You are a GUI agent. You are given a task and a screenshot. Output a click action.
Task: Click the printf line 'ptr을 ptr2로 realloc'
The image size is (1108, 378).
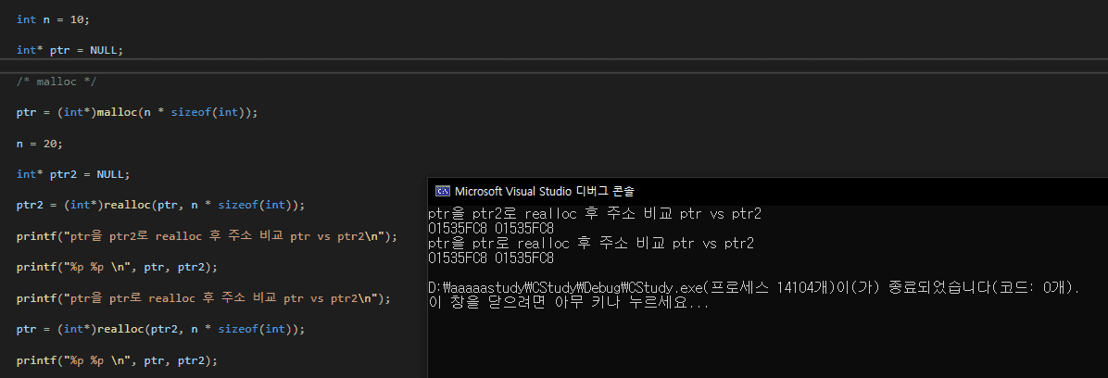207,236
